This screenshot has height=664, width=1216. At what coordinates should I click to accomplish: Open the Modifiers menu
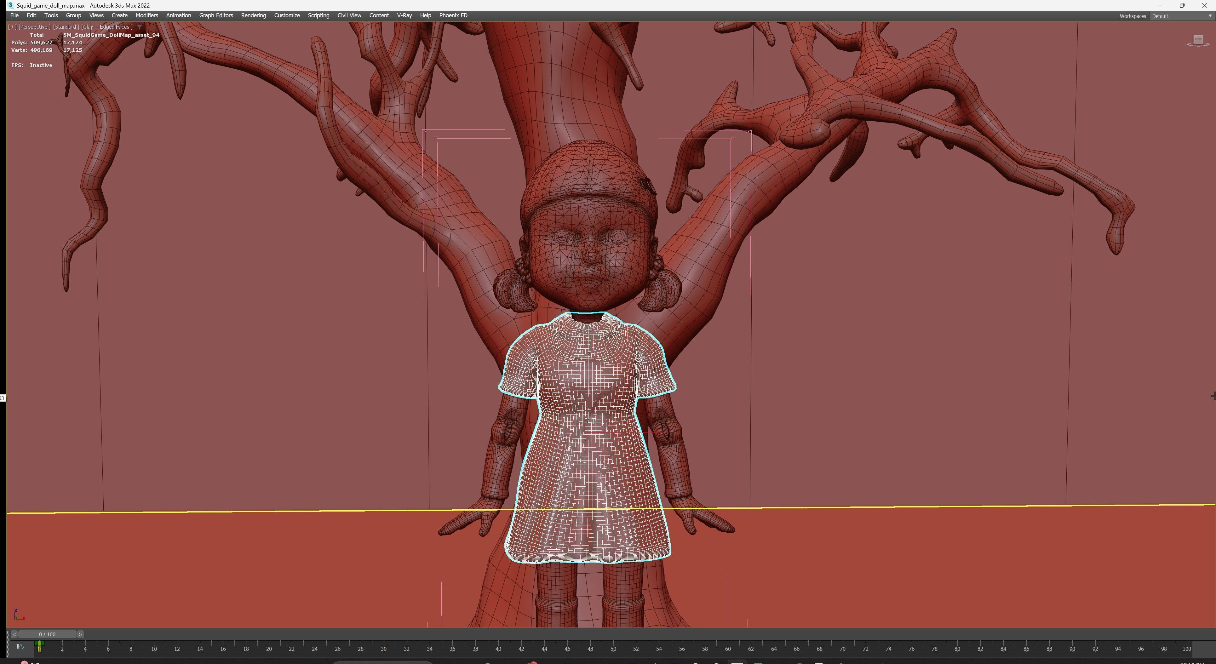(x=147, y=15)
